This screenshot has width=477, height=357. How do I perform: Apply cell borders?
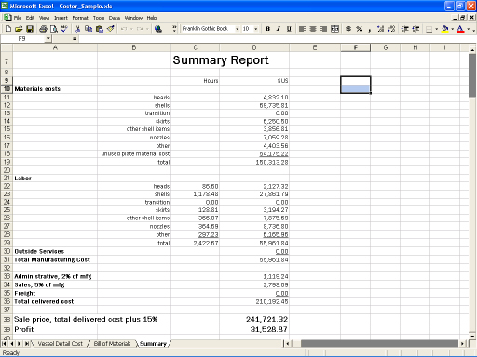pos(429,29)
